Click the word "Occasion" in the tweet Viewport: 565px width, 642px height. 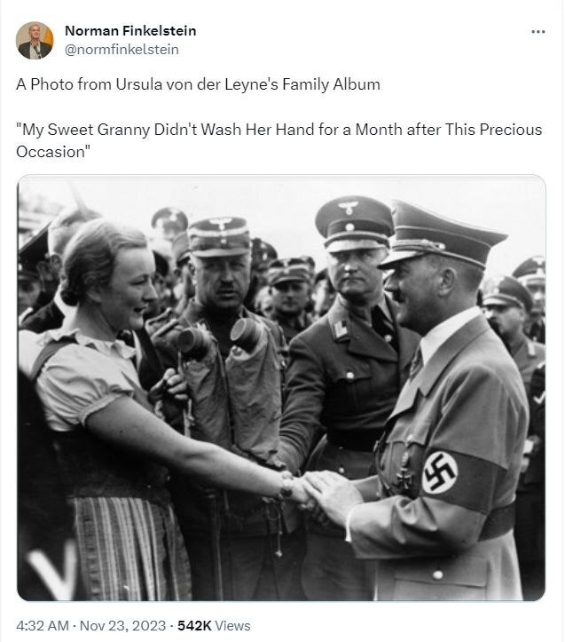coord(51,152)
